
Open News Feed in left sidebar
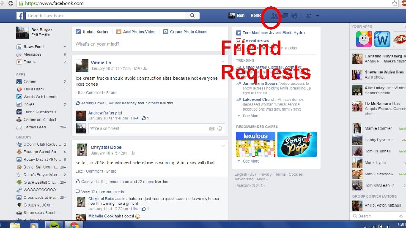coord(34,47)
